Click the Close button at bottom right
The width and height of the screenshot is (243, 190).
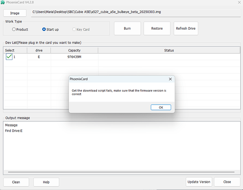(227, 182)
